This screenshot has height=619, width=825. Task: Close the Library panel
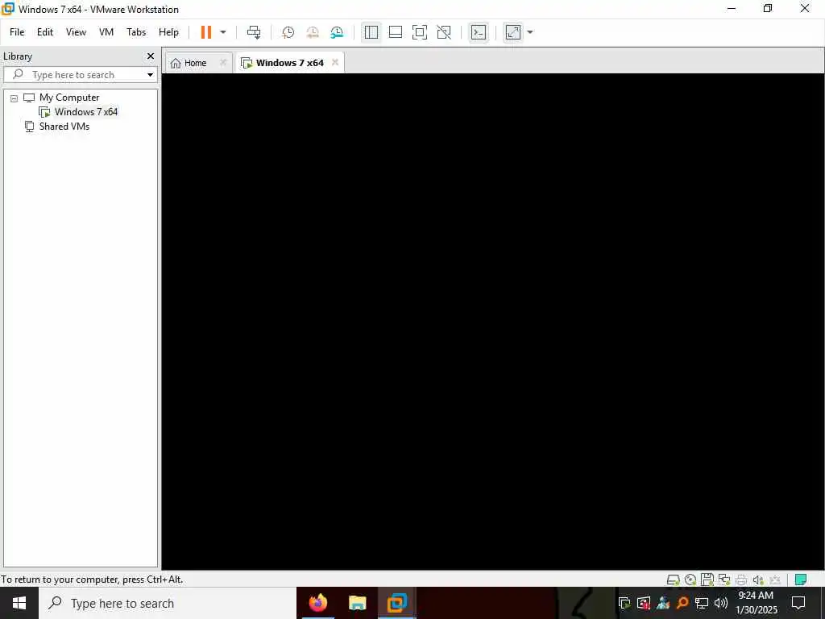tap(151, 56)
